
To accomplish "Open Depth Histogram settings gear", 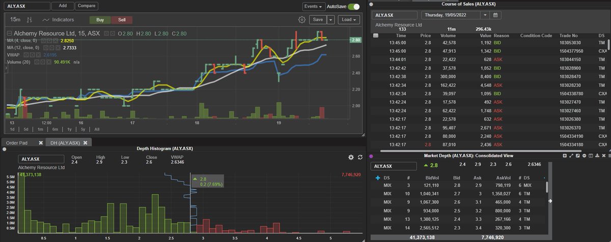I will 350,158.
